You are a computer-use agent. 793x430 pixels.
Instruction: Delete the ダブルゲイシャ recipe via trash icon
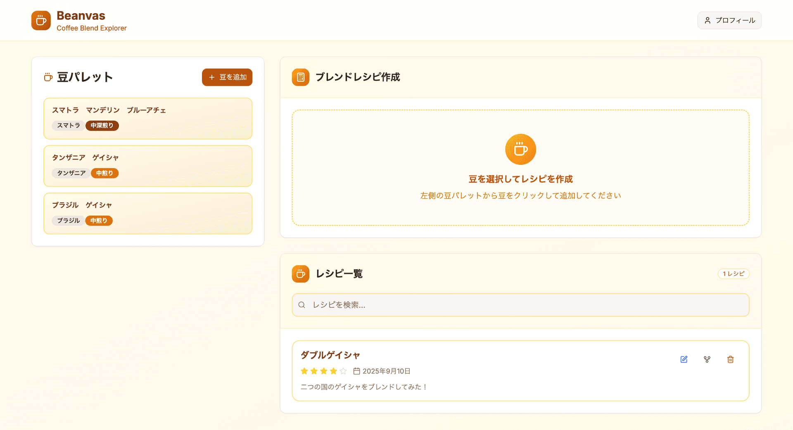click(x=730, y=359)
